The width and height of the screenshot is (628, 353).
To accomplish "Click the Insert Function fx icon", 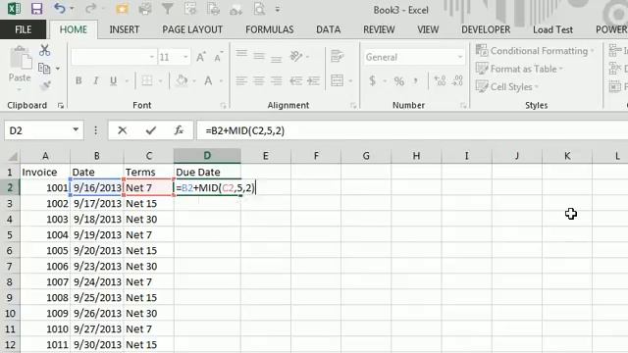I will click(179, 130).
